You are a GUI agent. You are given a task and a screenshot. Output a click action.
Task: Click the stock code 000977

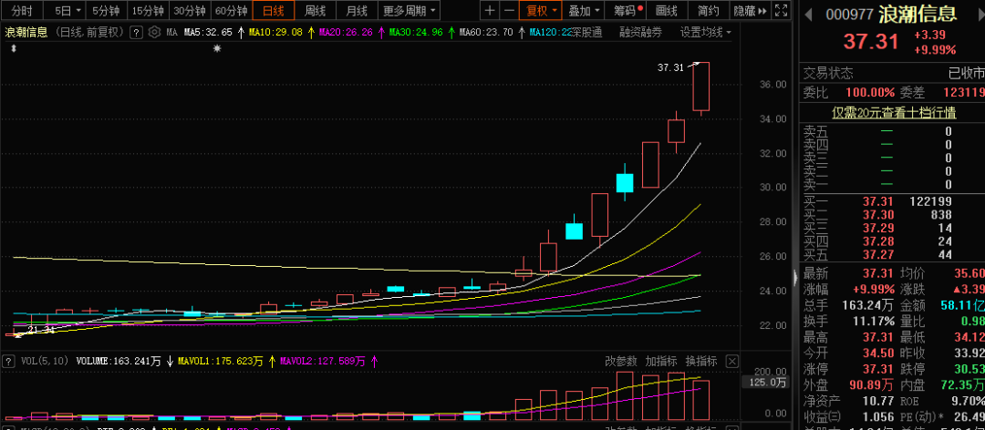coord(849,15)
